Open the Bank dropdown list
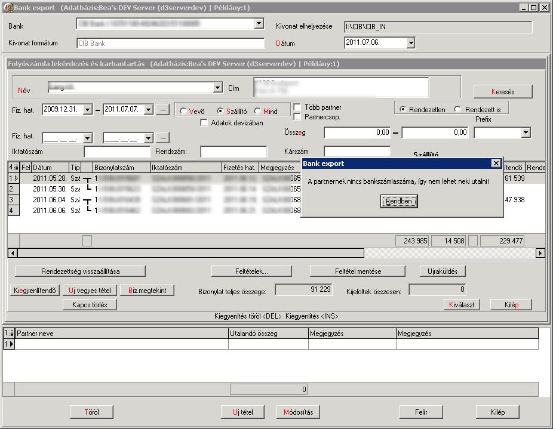553x429 pixels. point(259,24)
